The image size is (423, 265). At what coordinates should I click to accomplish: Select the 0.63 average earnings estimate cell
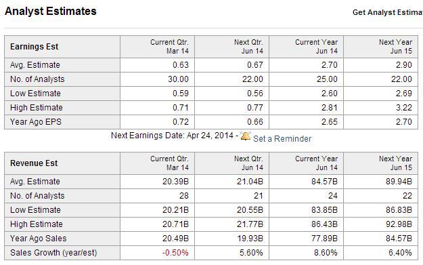tap(158, 65)
